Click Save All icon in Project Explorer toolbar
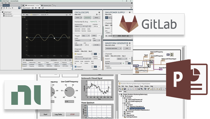The height and width of the screenshot is (119, 210). coord(125,89)
